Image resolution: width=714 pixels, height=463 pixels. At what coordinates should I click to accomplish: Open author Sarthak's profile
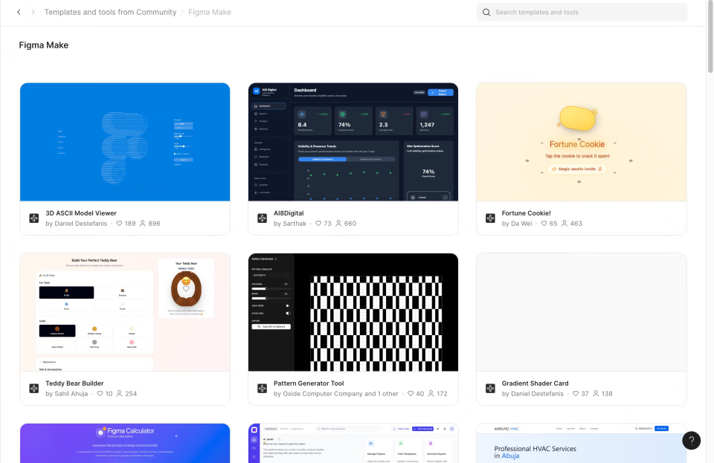coord(295,223)
